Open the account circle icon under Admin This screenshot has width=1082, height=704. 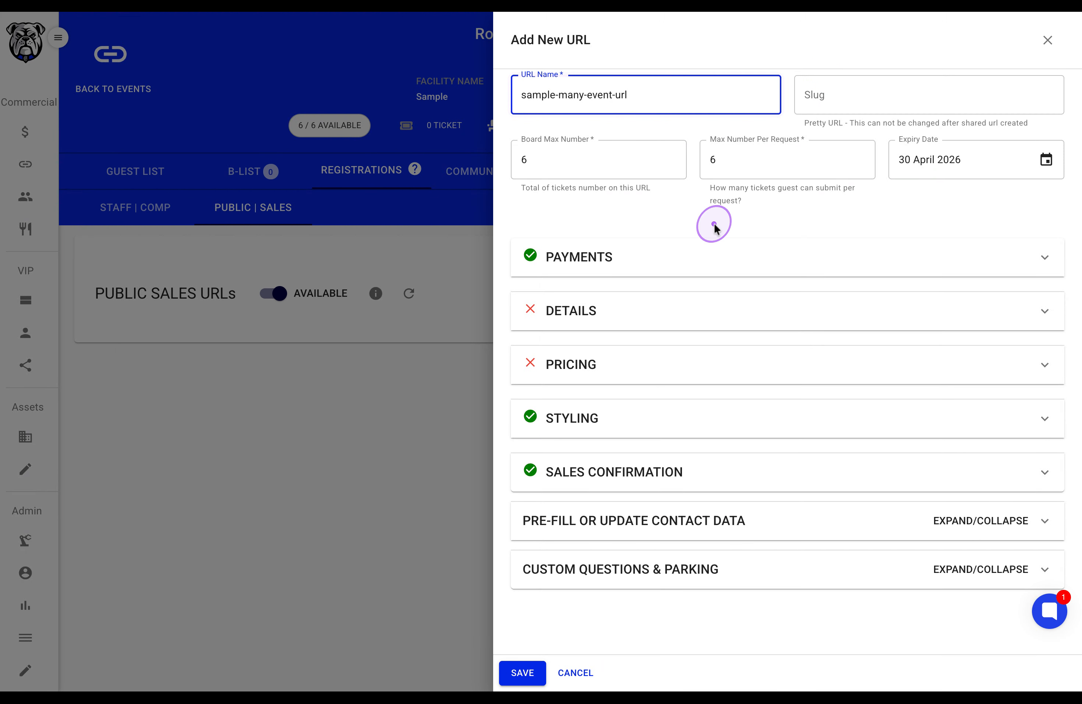click(x=25, y=573)
